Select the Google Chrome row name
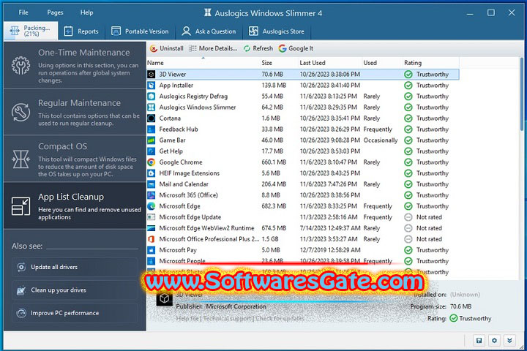The image size is (527, 351). [181, 162]
